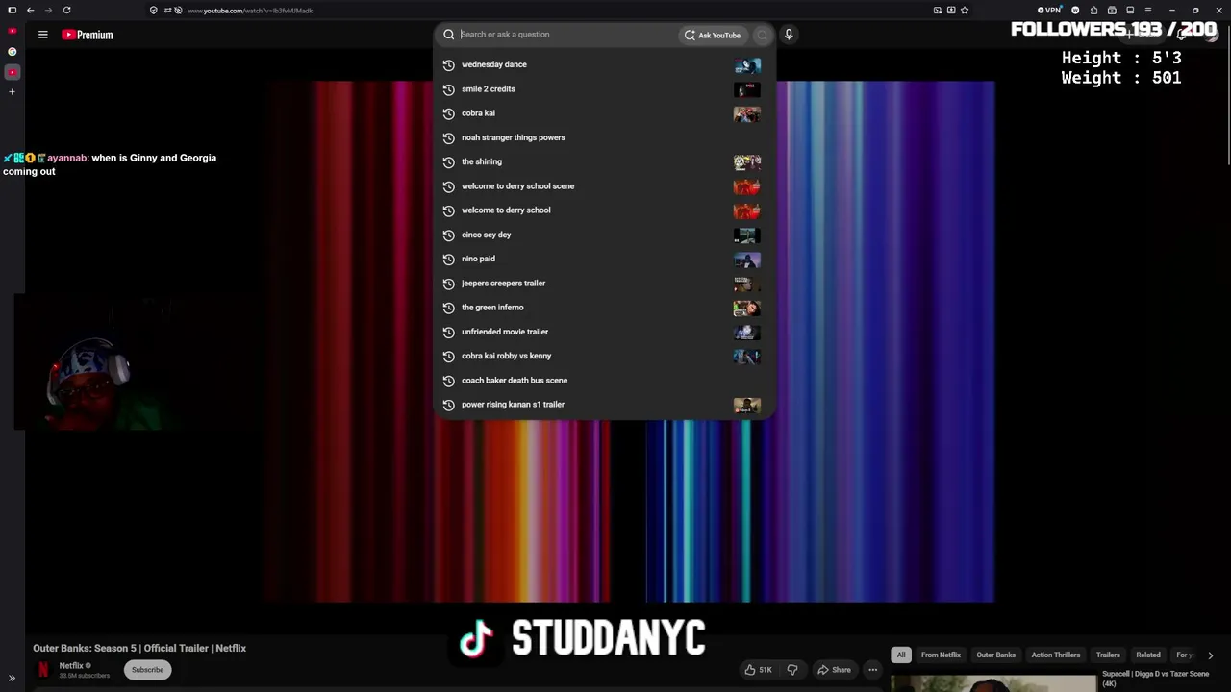Image resolution: width=1231 pixels, height=692 pixels.
Task: Select the 'Outer Banks' filter chip
Action: (995, 655)
